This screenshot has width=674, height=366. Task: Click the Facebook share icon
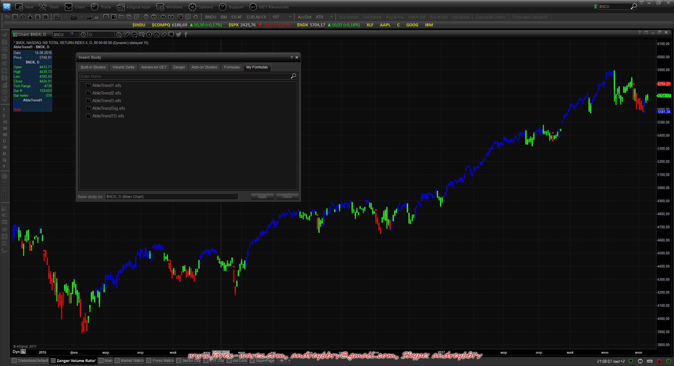(186, 34)
